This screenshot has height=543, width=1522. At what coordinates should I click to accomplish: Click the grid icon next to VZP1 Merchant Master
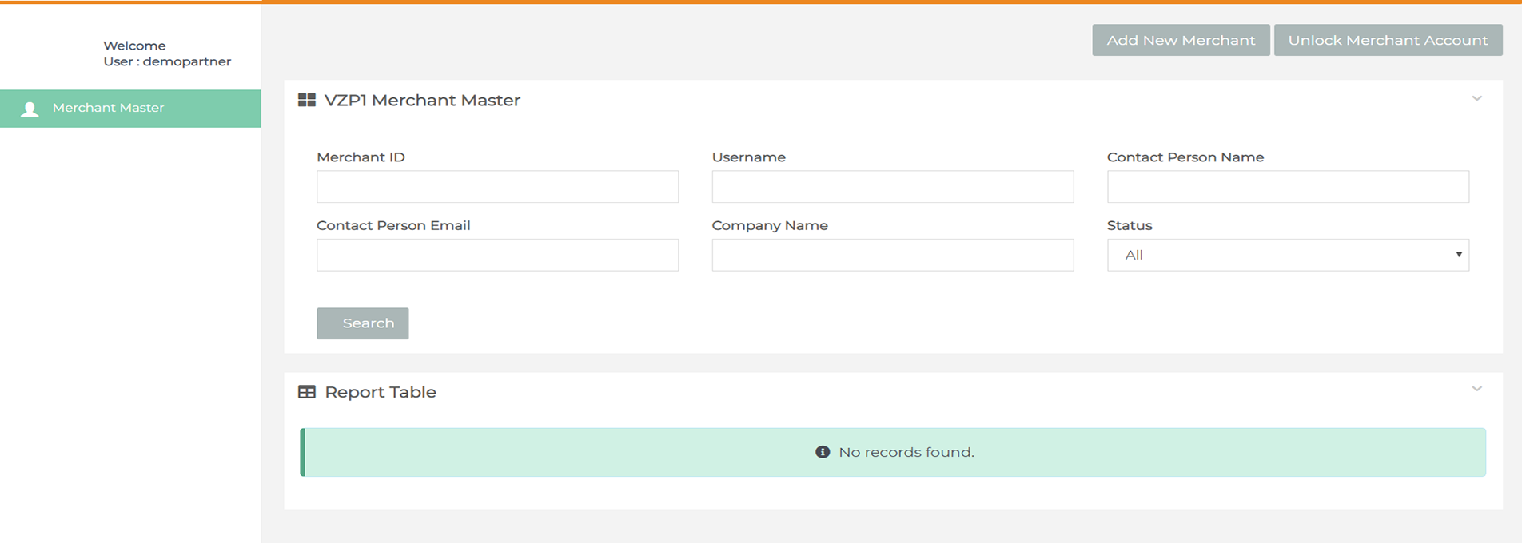click(306, 101)
